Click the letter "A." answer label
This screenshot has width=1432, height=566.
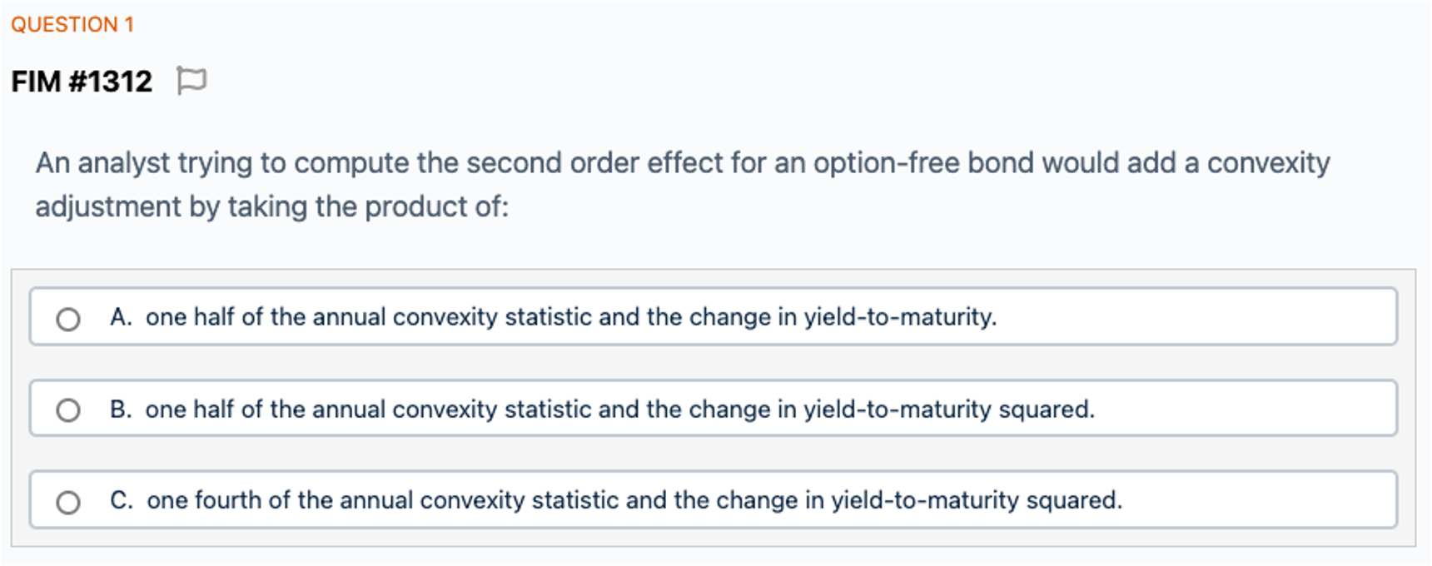[x=121, y=317]
